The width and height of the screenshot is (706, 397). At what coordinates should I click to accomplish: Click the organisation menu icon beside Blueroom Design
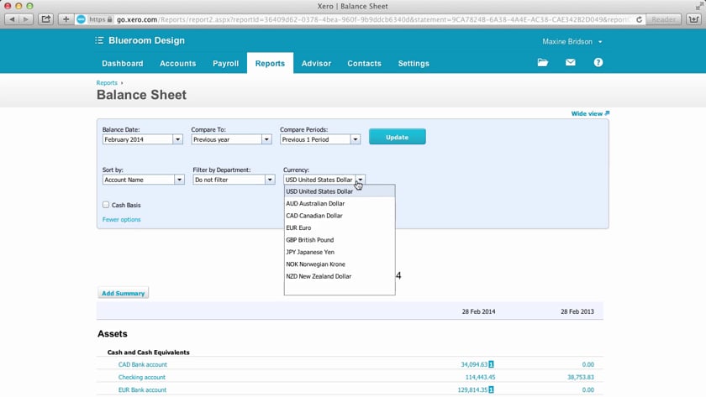click(x=99, y=40)
